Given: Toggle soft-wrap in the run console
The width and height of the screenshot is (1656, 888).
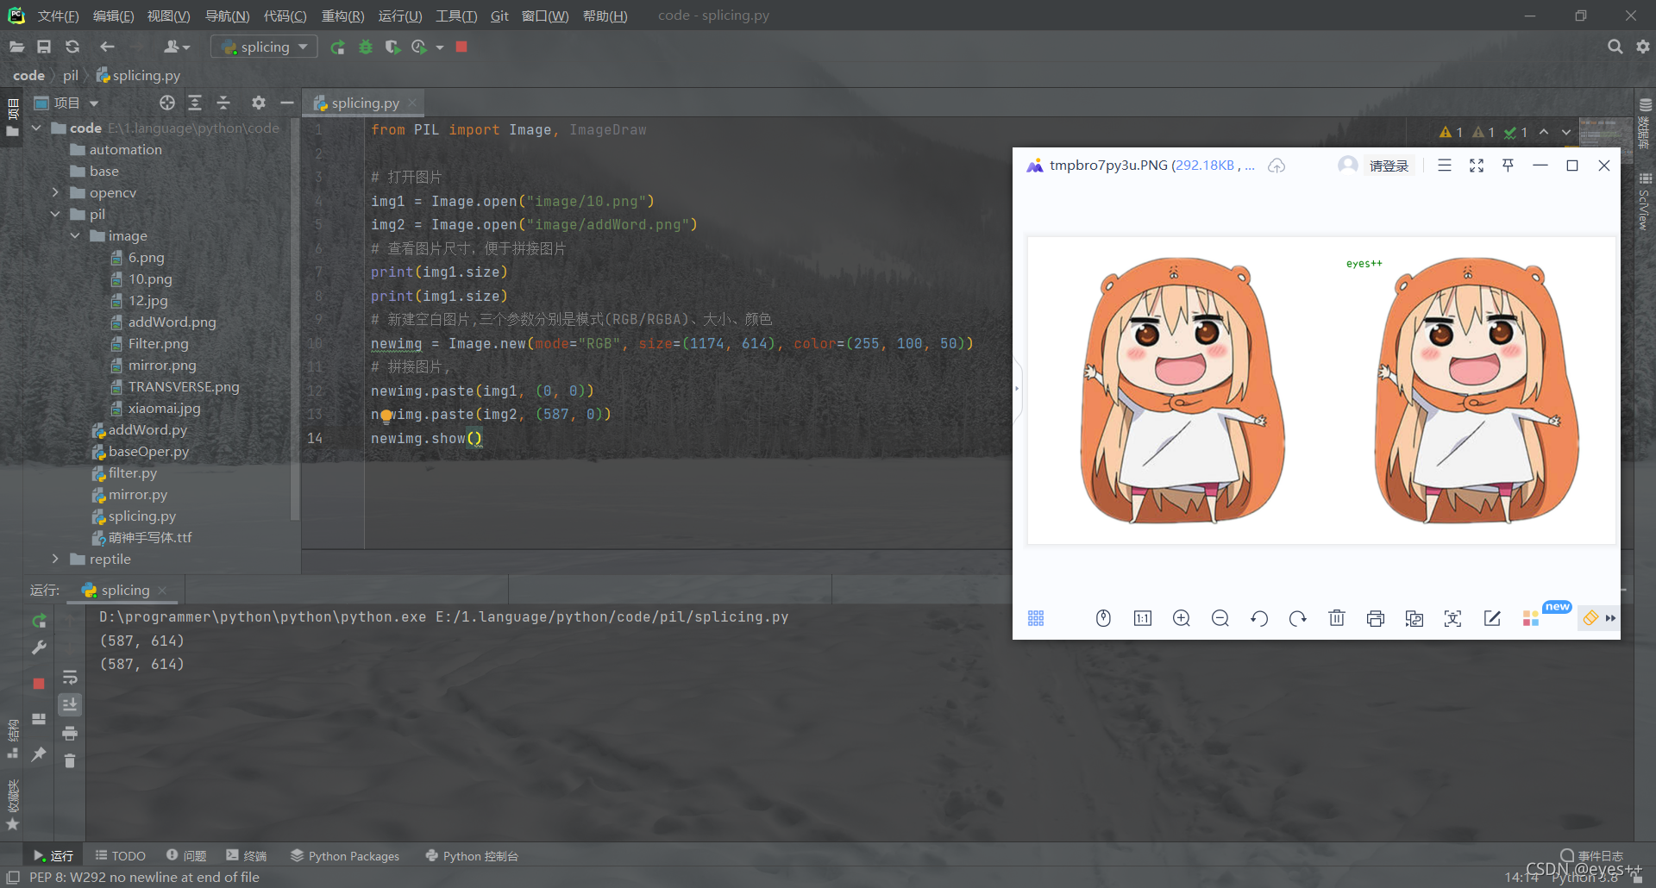Looking at the screenshot, I should point(70,677).
